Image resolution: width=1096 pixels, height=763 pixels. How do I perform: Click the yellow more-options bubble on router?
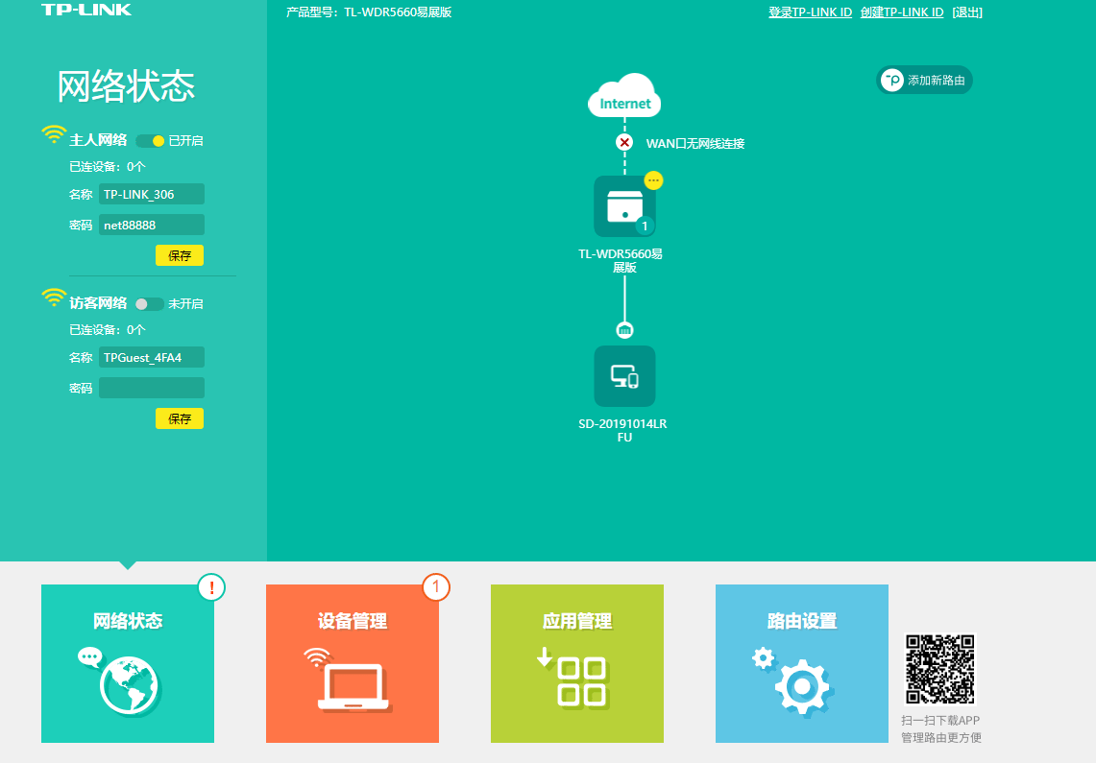[653, 179]
